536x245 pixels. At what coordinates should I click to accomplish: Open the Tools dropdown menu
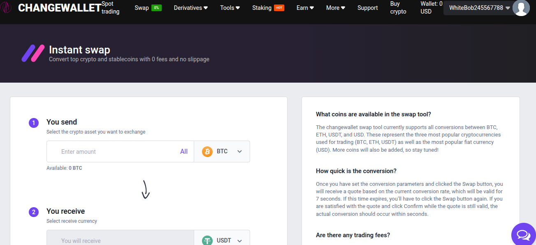pyautogui.click(x=230, y=8)
